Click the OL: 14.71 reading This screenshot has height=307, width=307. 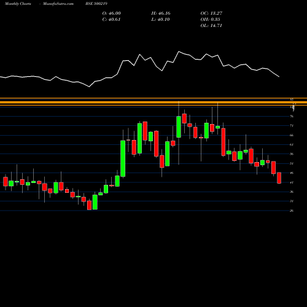(211, 26)
